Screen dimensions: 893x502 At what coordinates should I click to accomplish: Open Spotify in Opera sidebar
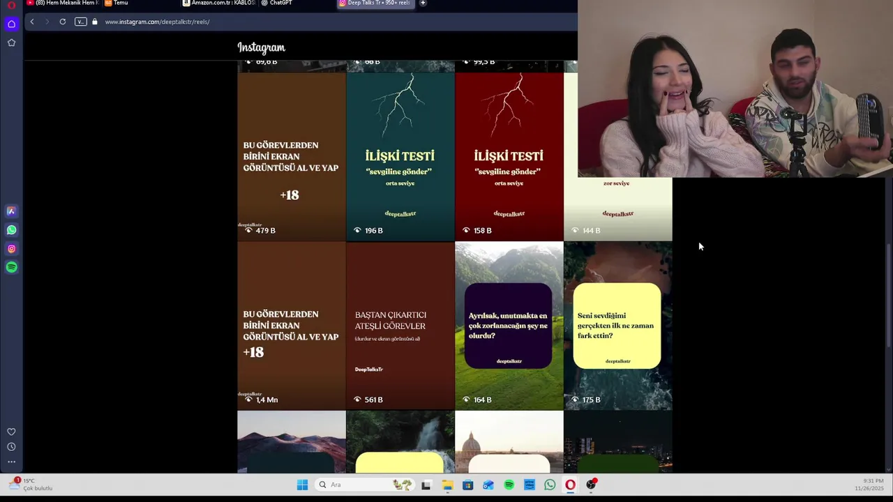pyautogui.click(x=11, y=267)
